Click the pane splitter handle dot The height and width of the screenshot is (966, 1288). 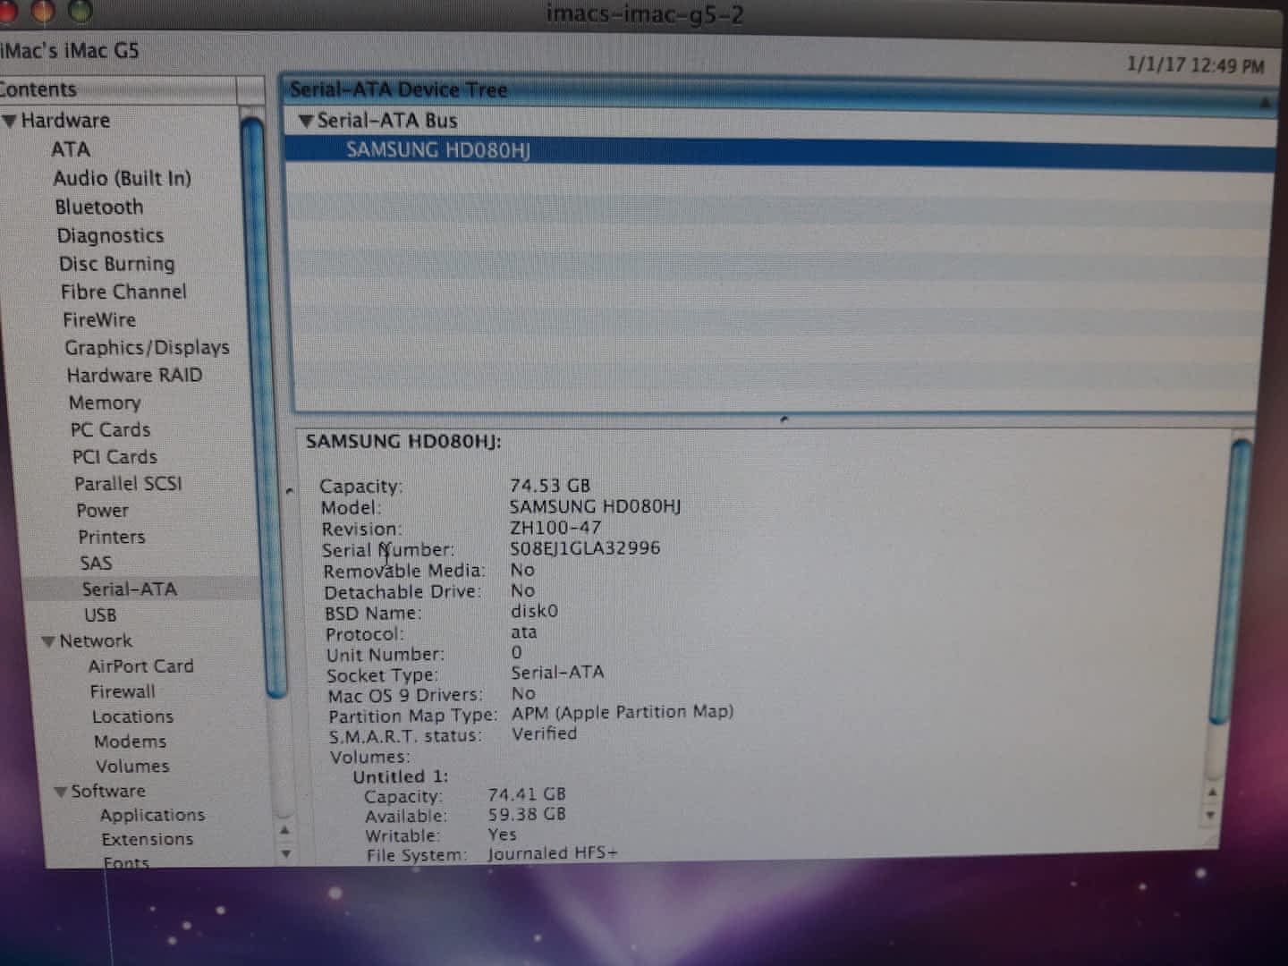784,419
